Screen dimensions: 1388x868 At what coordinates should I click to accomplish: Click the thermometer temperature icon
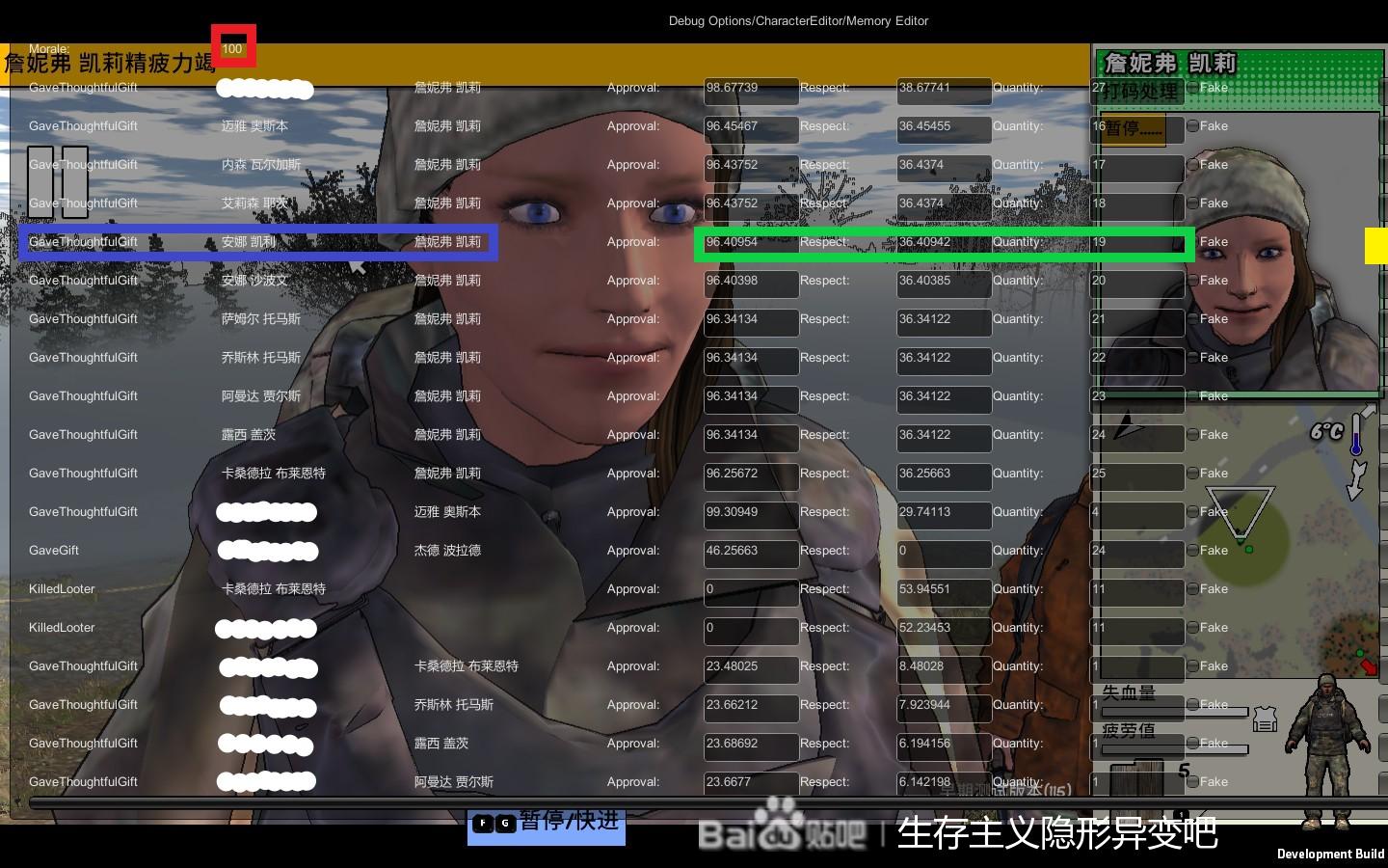pos(1357,433)
